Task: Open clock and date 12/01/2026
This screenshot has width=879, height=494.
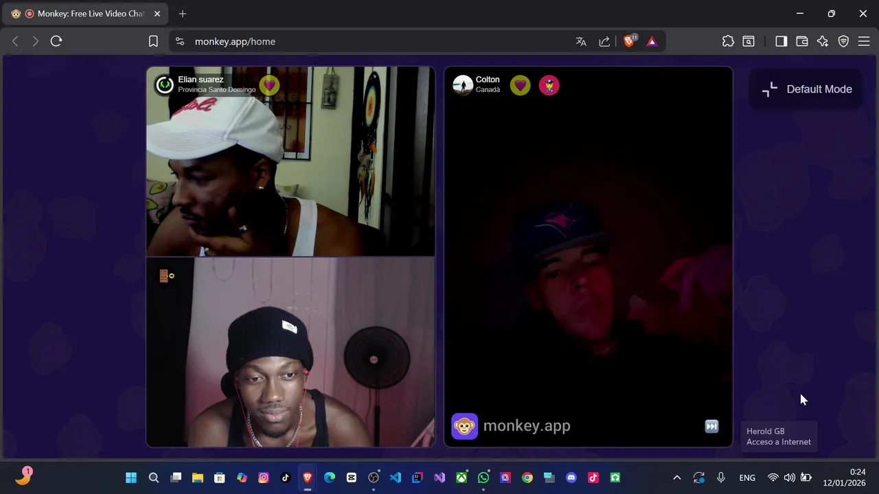Action: click(x=845, y=478)
